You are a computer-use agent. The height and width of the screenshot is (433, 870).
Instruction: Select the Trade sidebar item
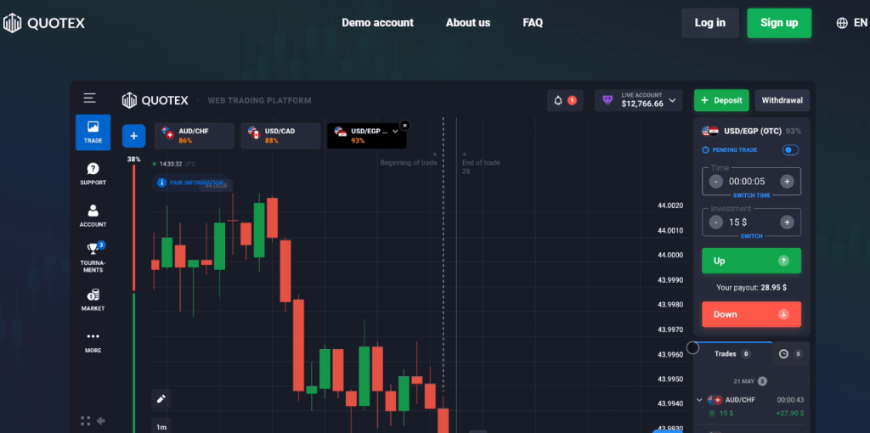pos(93,132)
